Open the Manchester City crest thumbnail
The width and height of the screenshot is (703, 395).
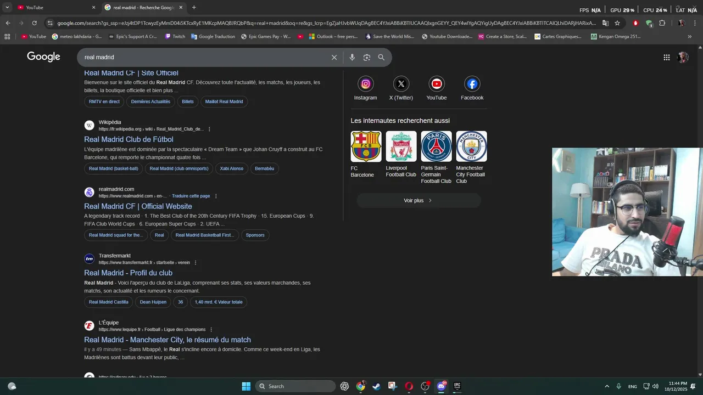471,146
